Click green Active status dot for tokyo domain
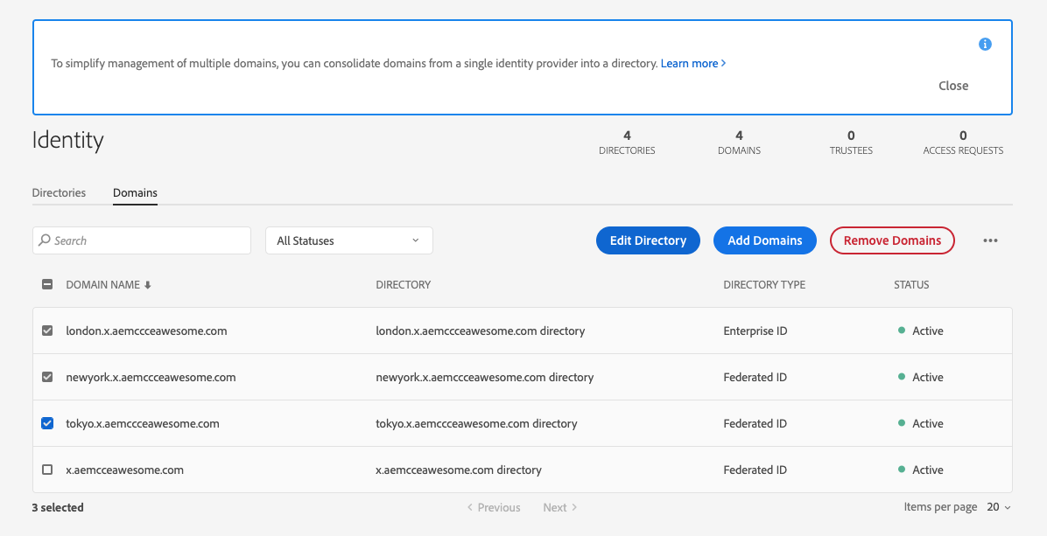Image resolution: width=1047 pixels, height=536 pixels. pos(901,423)
